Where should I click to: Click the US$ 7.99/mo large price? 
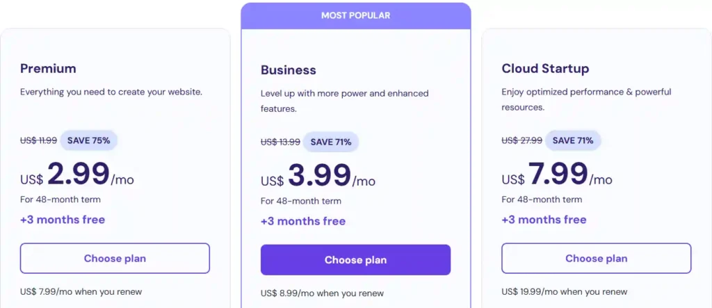click(557, 175)
